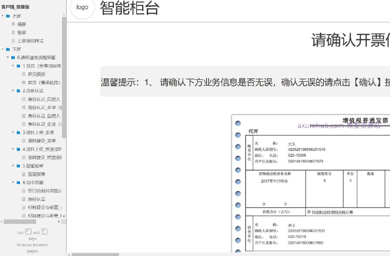Click the 价税合计（大写） label
Viewport: 390px width, 256px height.
[276, 212]
